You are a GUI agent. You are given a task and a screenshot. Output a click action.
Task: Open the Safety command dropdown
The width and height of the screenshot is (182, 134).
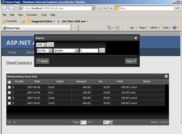click(x=155, y=28)
